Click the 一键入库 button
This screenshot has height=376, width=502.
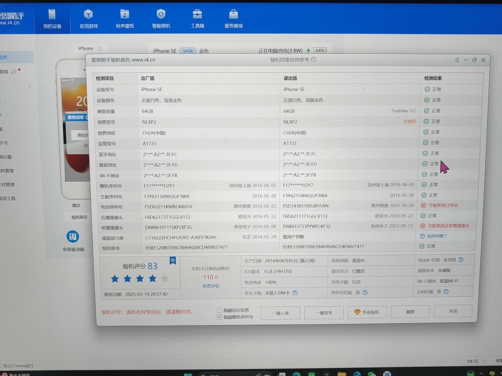281,313
